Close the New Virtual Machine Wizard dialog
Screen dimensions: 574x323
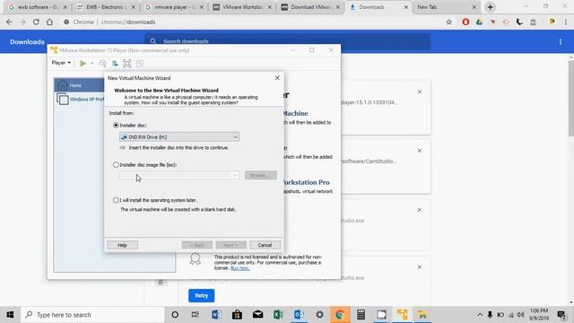(x=277, y=78)
